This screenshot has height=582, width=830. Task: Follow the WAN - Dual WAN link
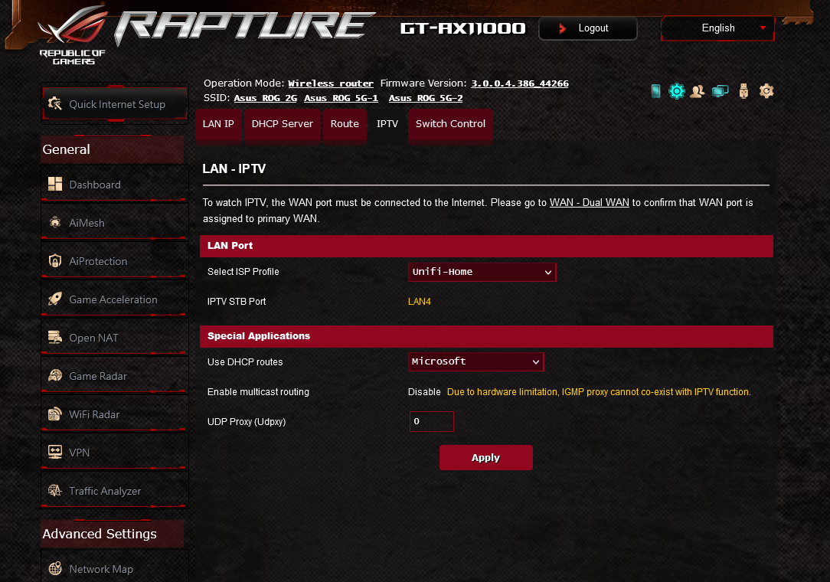point(589,202)
